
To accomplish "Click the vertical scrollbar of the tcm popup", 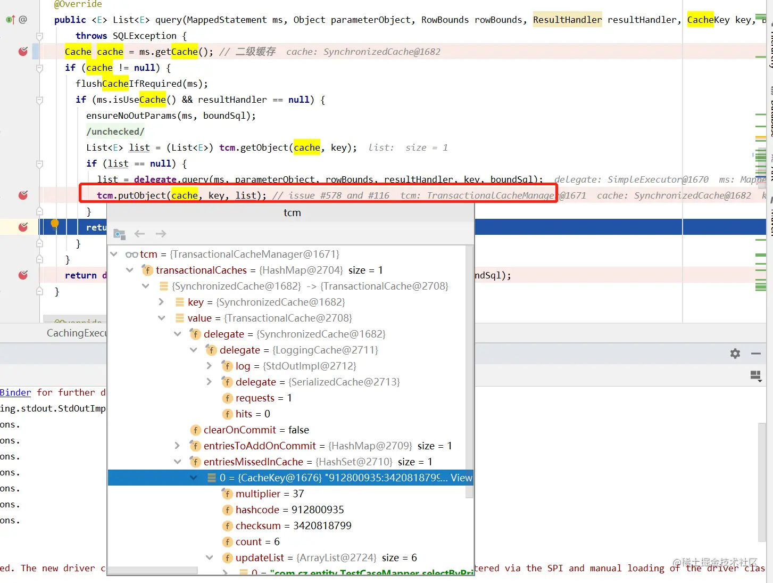I will point(469,372).
